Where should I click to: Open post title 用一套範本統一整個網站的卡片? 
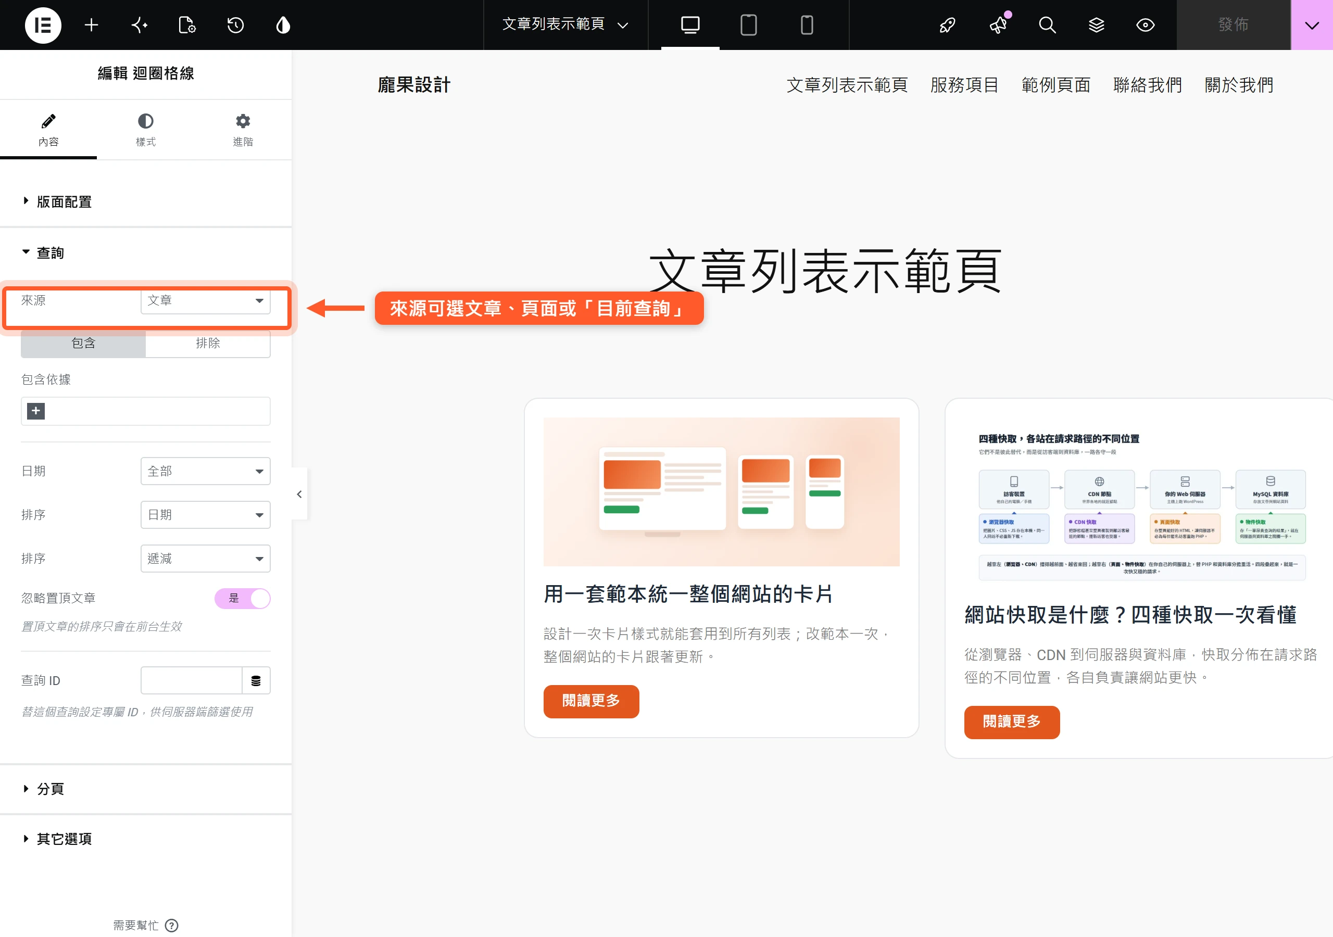pos(688,594)
